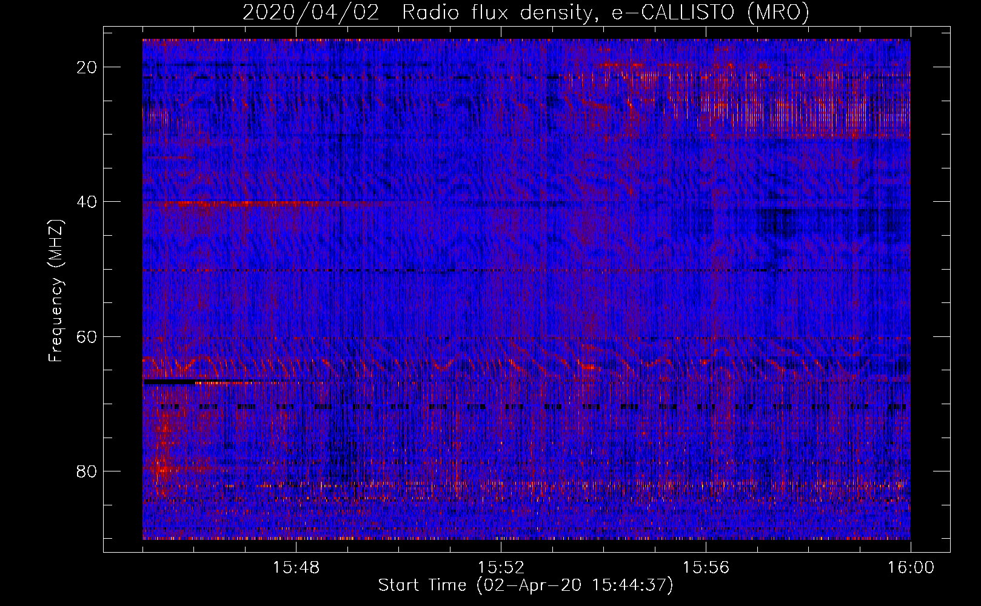Image resolution: width=981 pixels, height=606 pixels.
Task: Click the 15:48 time tick label
Action: pos(296,568)
